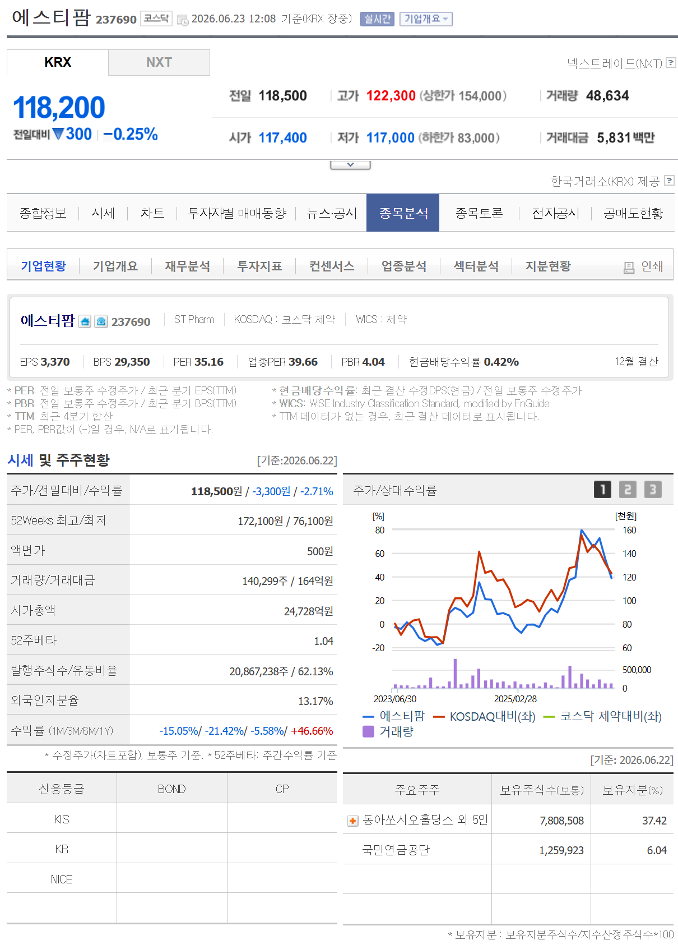Switch to the KRX tab

tap(58, 62)
